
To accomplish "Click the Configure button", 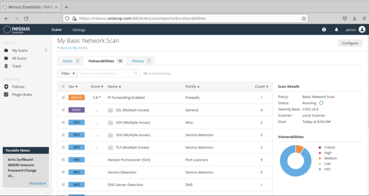I will click(350, 43).
